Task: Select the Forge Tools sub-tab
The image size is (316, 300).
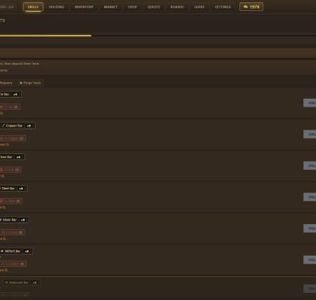Action: click(x=30, y=83)
